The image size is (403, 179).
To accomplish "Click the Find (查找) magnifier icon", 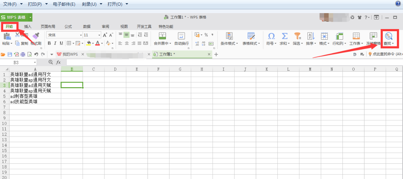I will 389,36.
